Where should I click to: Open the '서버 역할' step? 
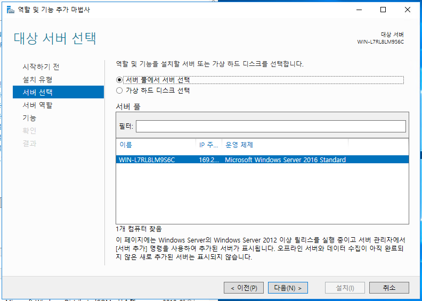37,105
